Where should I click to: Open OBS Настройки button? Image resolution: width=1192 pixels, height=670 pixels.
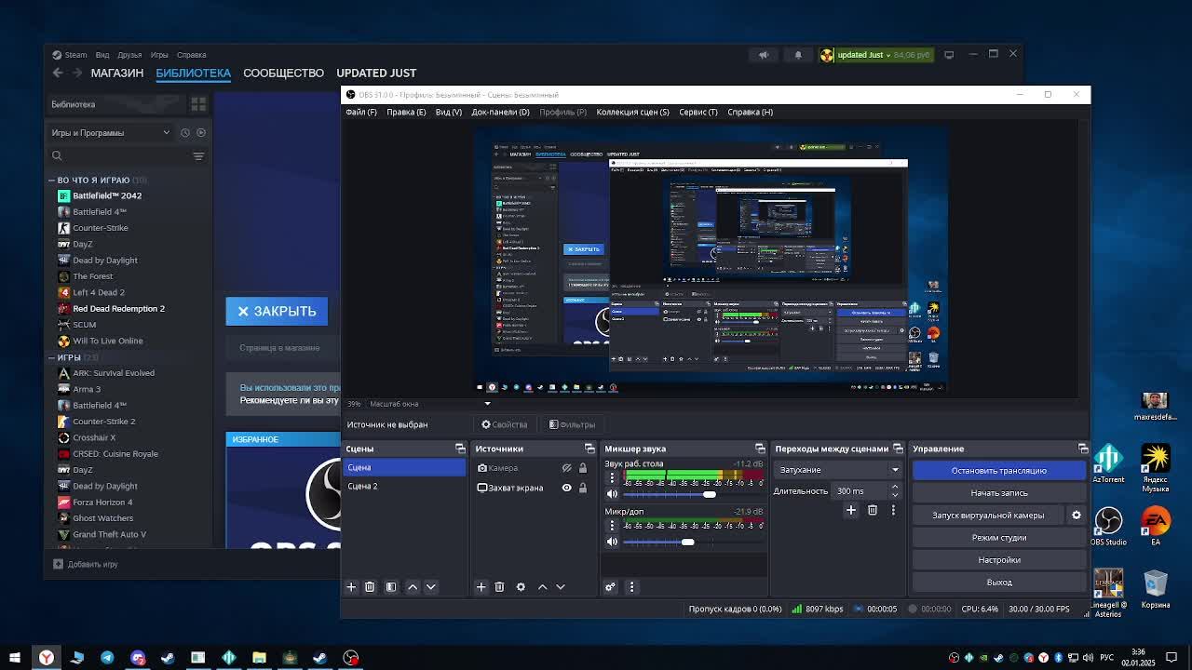coord(999,560)
